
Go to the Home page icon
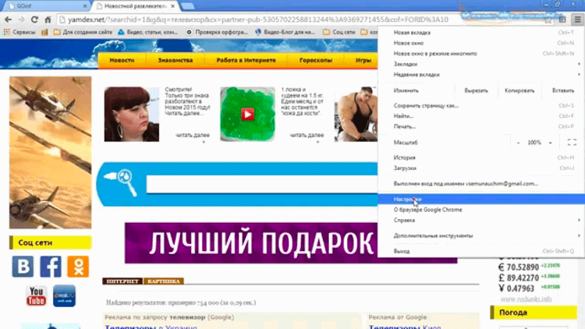click(x=48, y=19)
